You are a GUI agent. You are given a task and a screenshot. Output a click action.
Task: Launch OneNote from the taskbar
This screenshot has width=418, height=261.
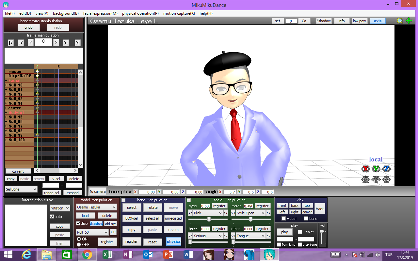[x=127, y=254]
